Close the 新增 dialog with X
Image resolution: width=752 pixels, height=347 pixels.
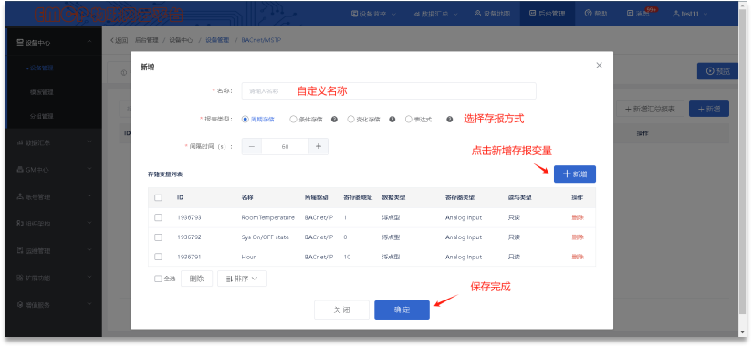click(x=599, y=65)
